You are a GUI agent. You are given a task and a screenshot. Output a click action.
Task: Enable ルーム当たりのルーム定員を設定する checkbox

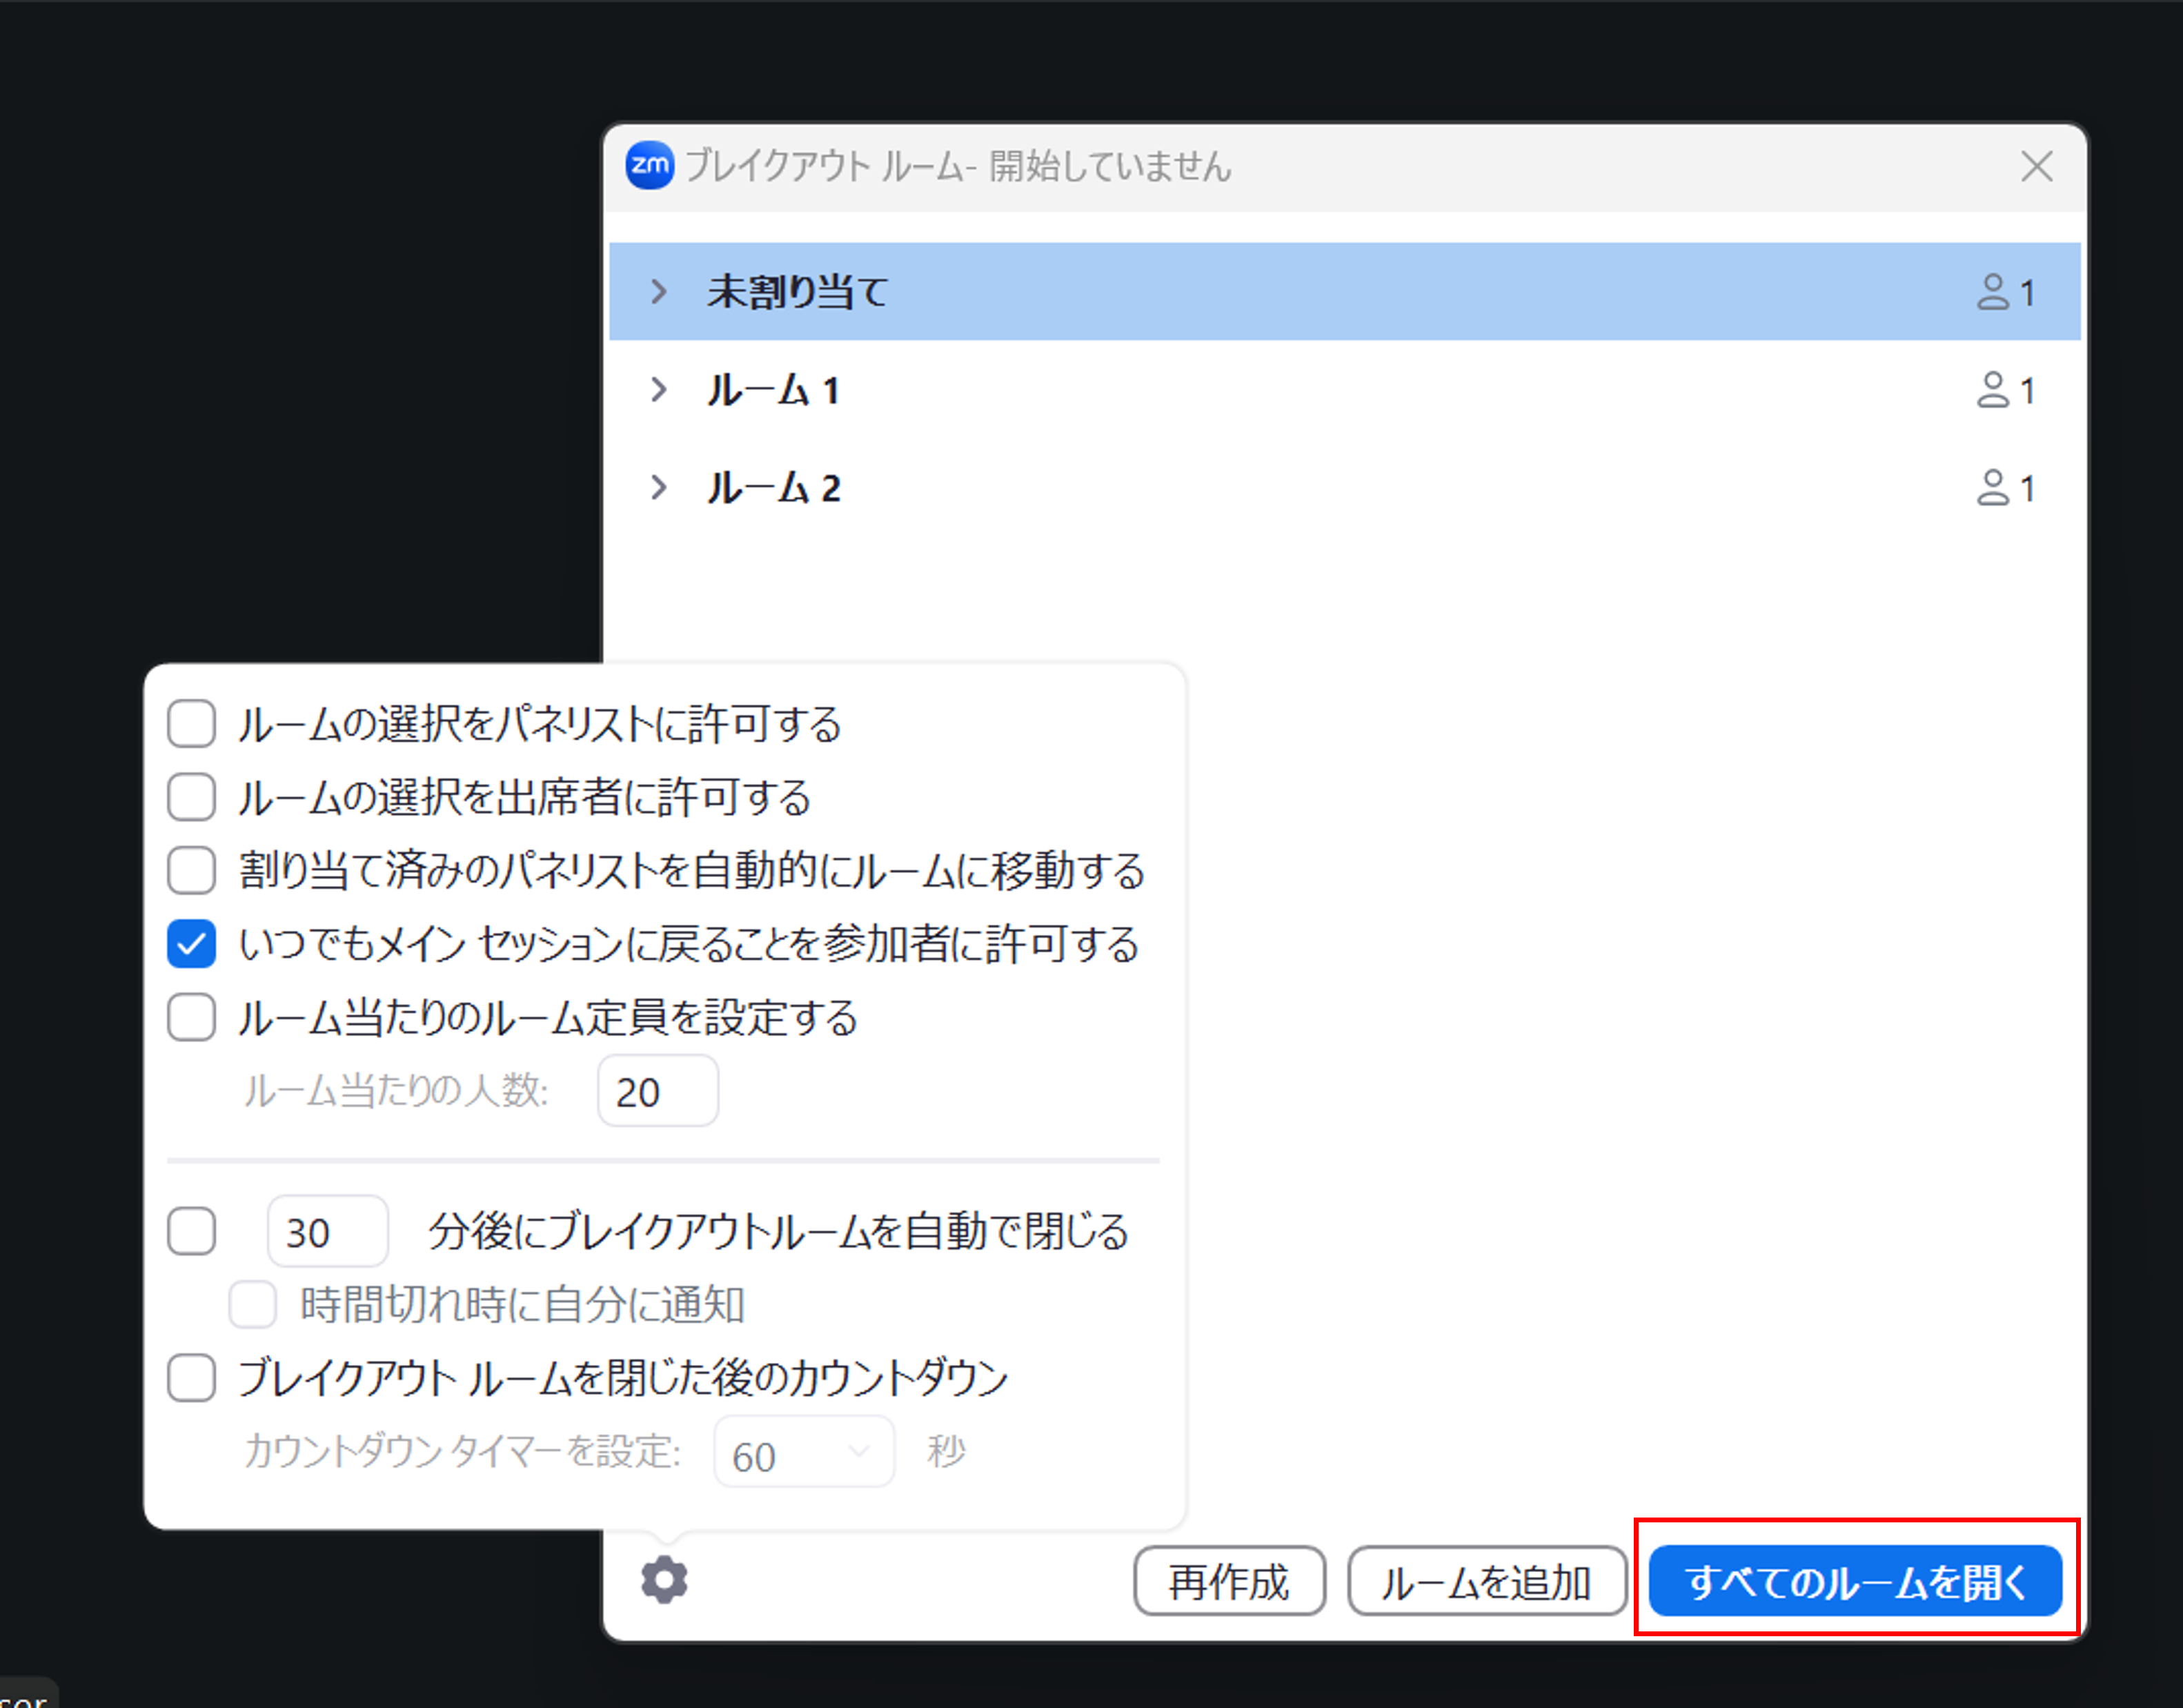pyautogui.click(x=191, y=1017)
